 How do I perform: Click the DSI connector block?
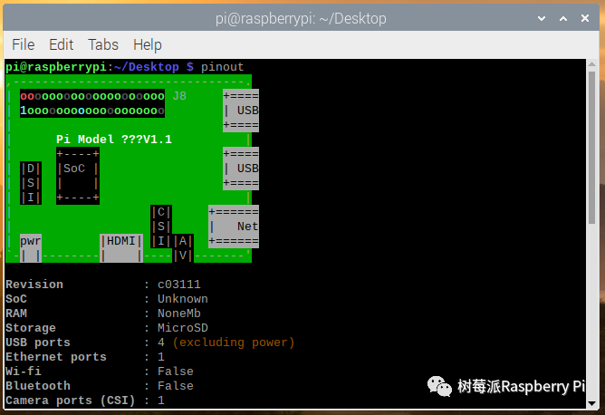(31, 182)
